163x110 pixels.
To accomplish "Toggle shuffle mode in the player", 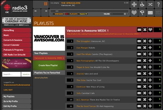I will pyautogui.click(x=150, y=4).
